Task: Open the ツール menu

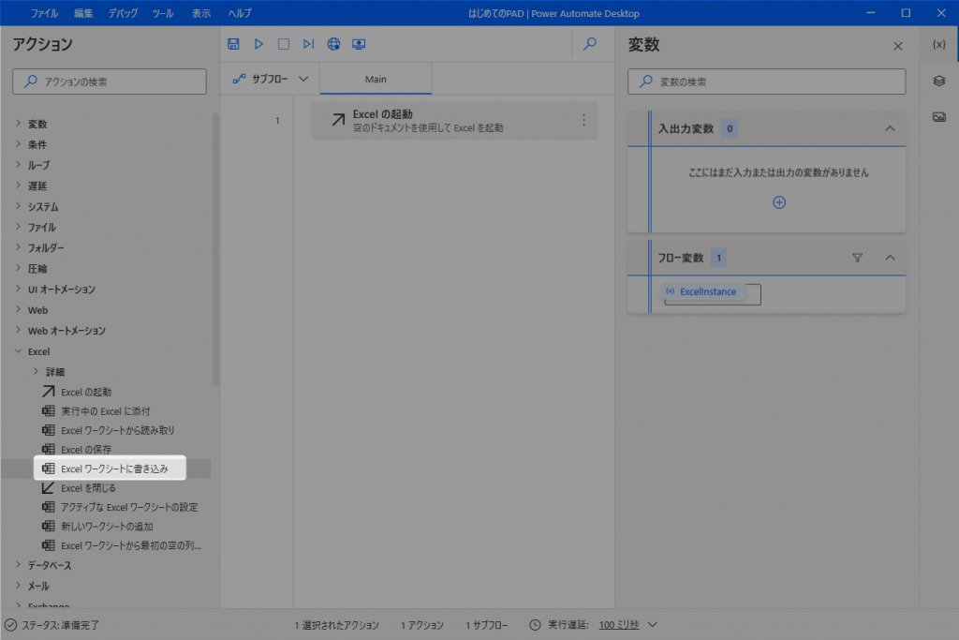Action: point(163,13)
